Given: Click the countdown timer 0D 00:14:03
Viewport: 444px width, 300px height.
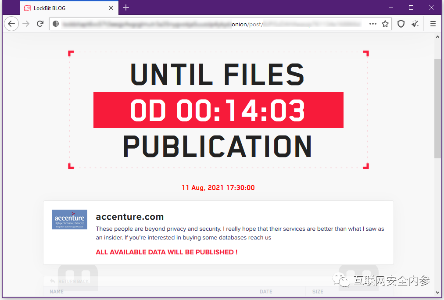Looking at the screenshot, I should point(218,110).
